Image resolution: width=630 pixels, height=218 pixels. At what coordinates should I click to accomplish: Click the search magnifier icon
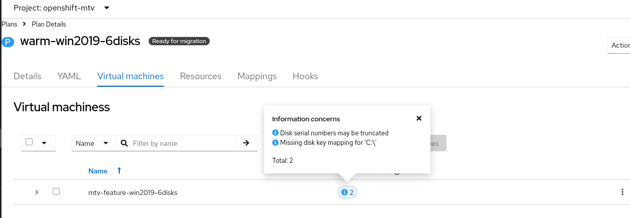pyautogui.click(x=125, y=143)
